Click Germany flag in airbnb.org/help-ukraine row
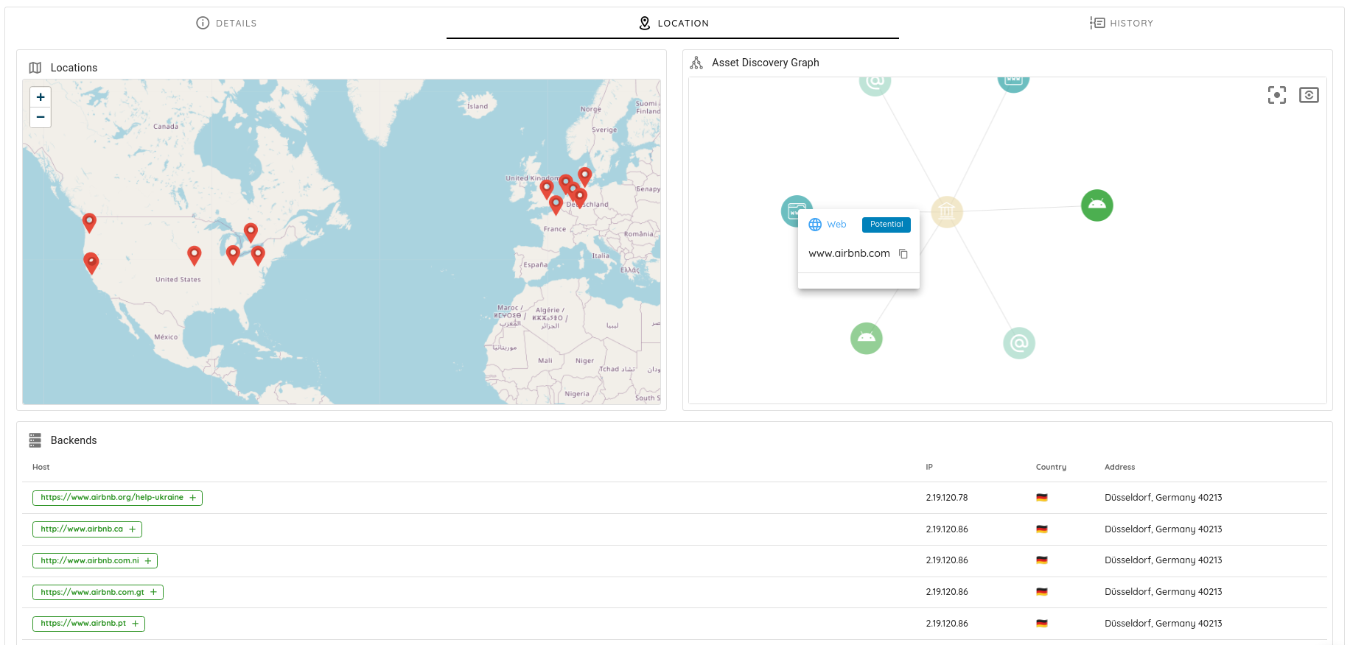Viewport: 1350px width, 645px height. pos(1041,498)
